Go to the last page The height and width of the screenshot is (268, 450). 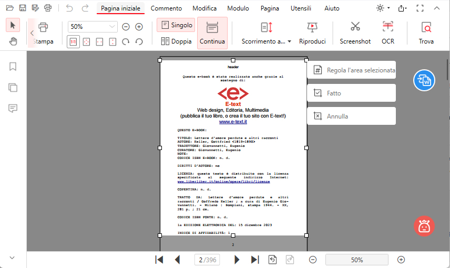[255, 260]
